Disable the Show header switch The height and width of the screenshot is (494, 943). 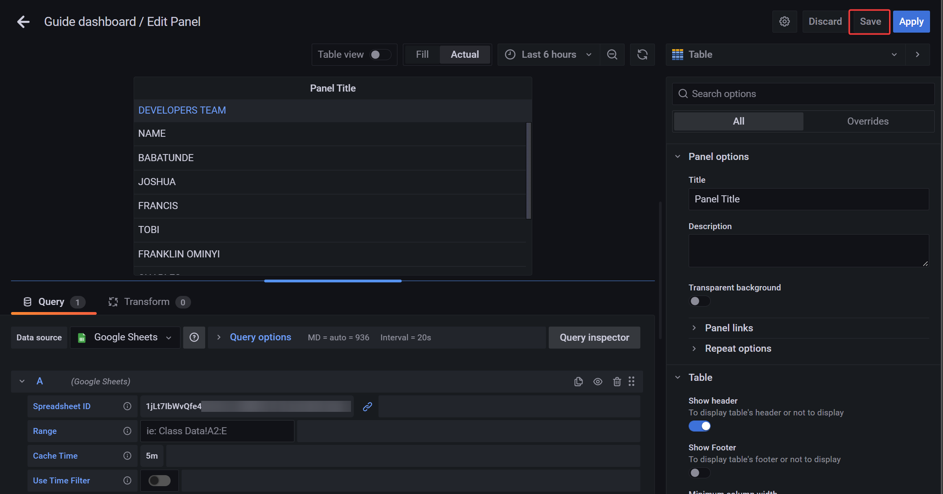pyautogui.click(x=699, y=426)
